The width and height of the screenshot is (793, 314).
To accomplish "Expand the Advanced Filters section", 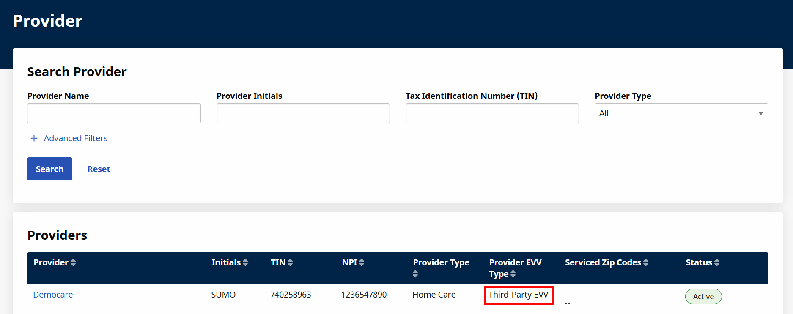I will tap(75, 138).
